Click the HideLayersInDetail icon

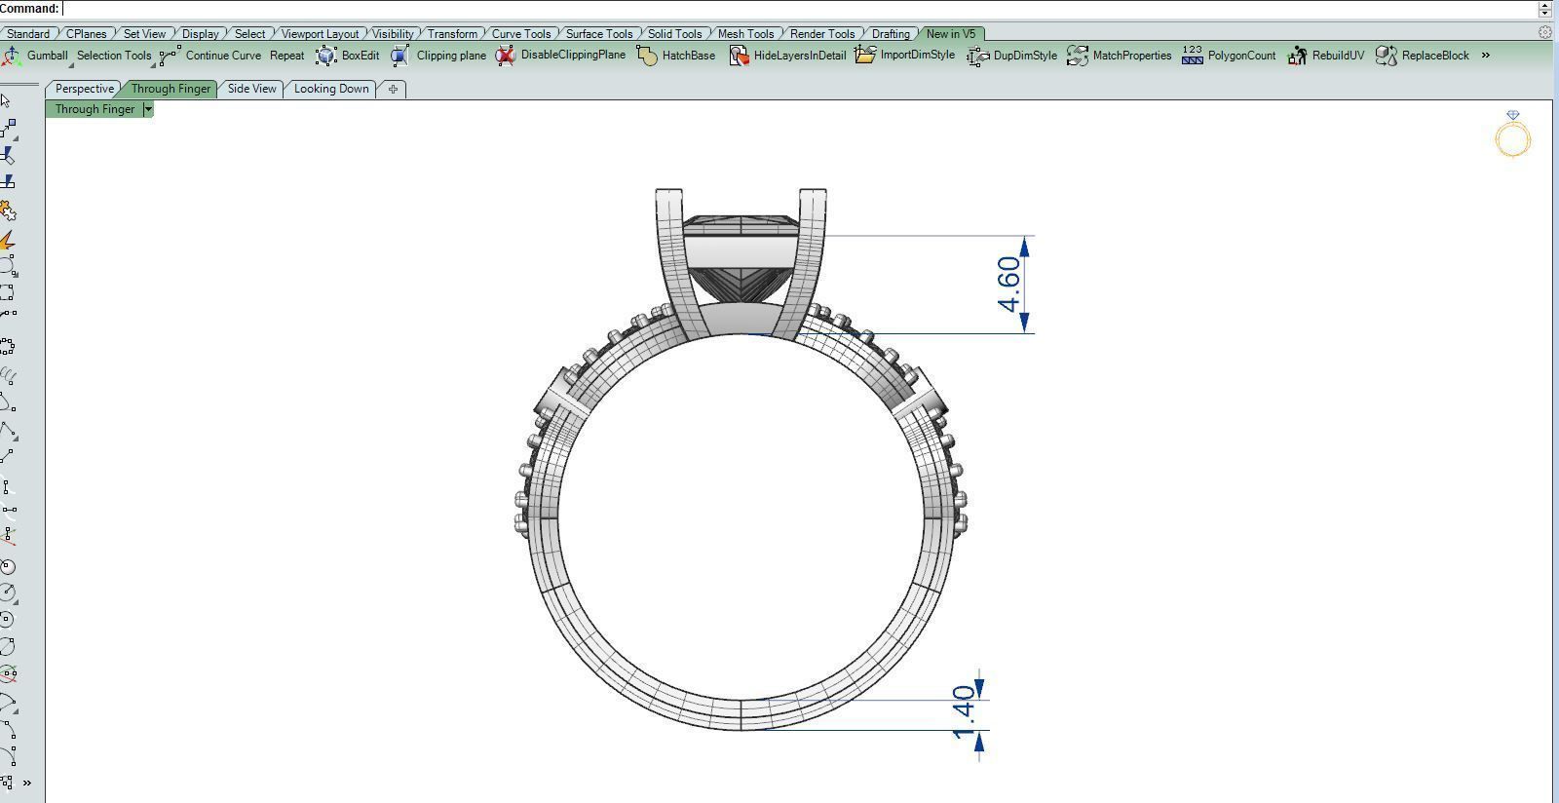(739, 56)
